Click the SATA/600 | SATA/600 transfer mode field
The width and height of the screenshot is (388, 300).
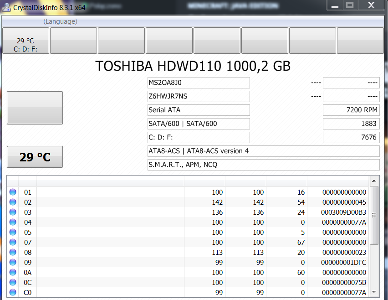[199, 124]
